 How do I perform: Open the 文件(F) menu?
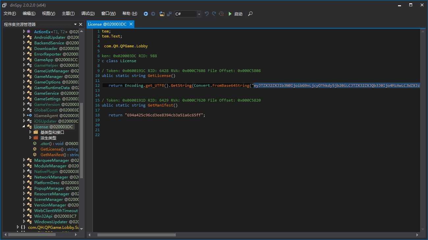(10, 13)
